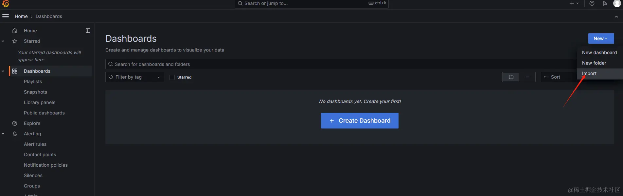The image size is (623, 196).
Task: Open Groups in sidebar
Action: pos(32,186)
